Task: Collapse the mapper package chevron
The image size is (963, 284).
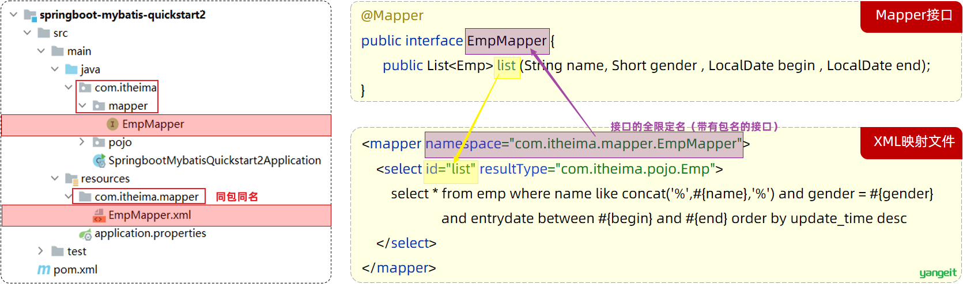Action: pyautogui.click(x=82, y=105)
